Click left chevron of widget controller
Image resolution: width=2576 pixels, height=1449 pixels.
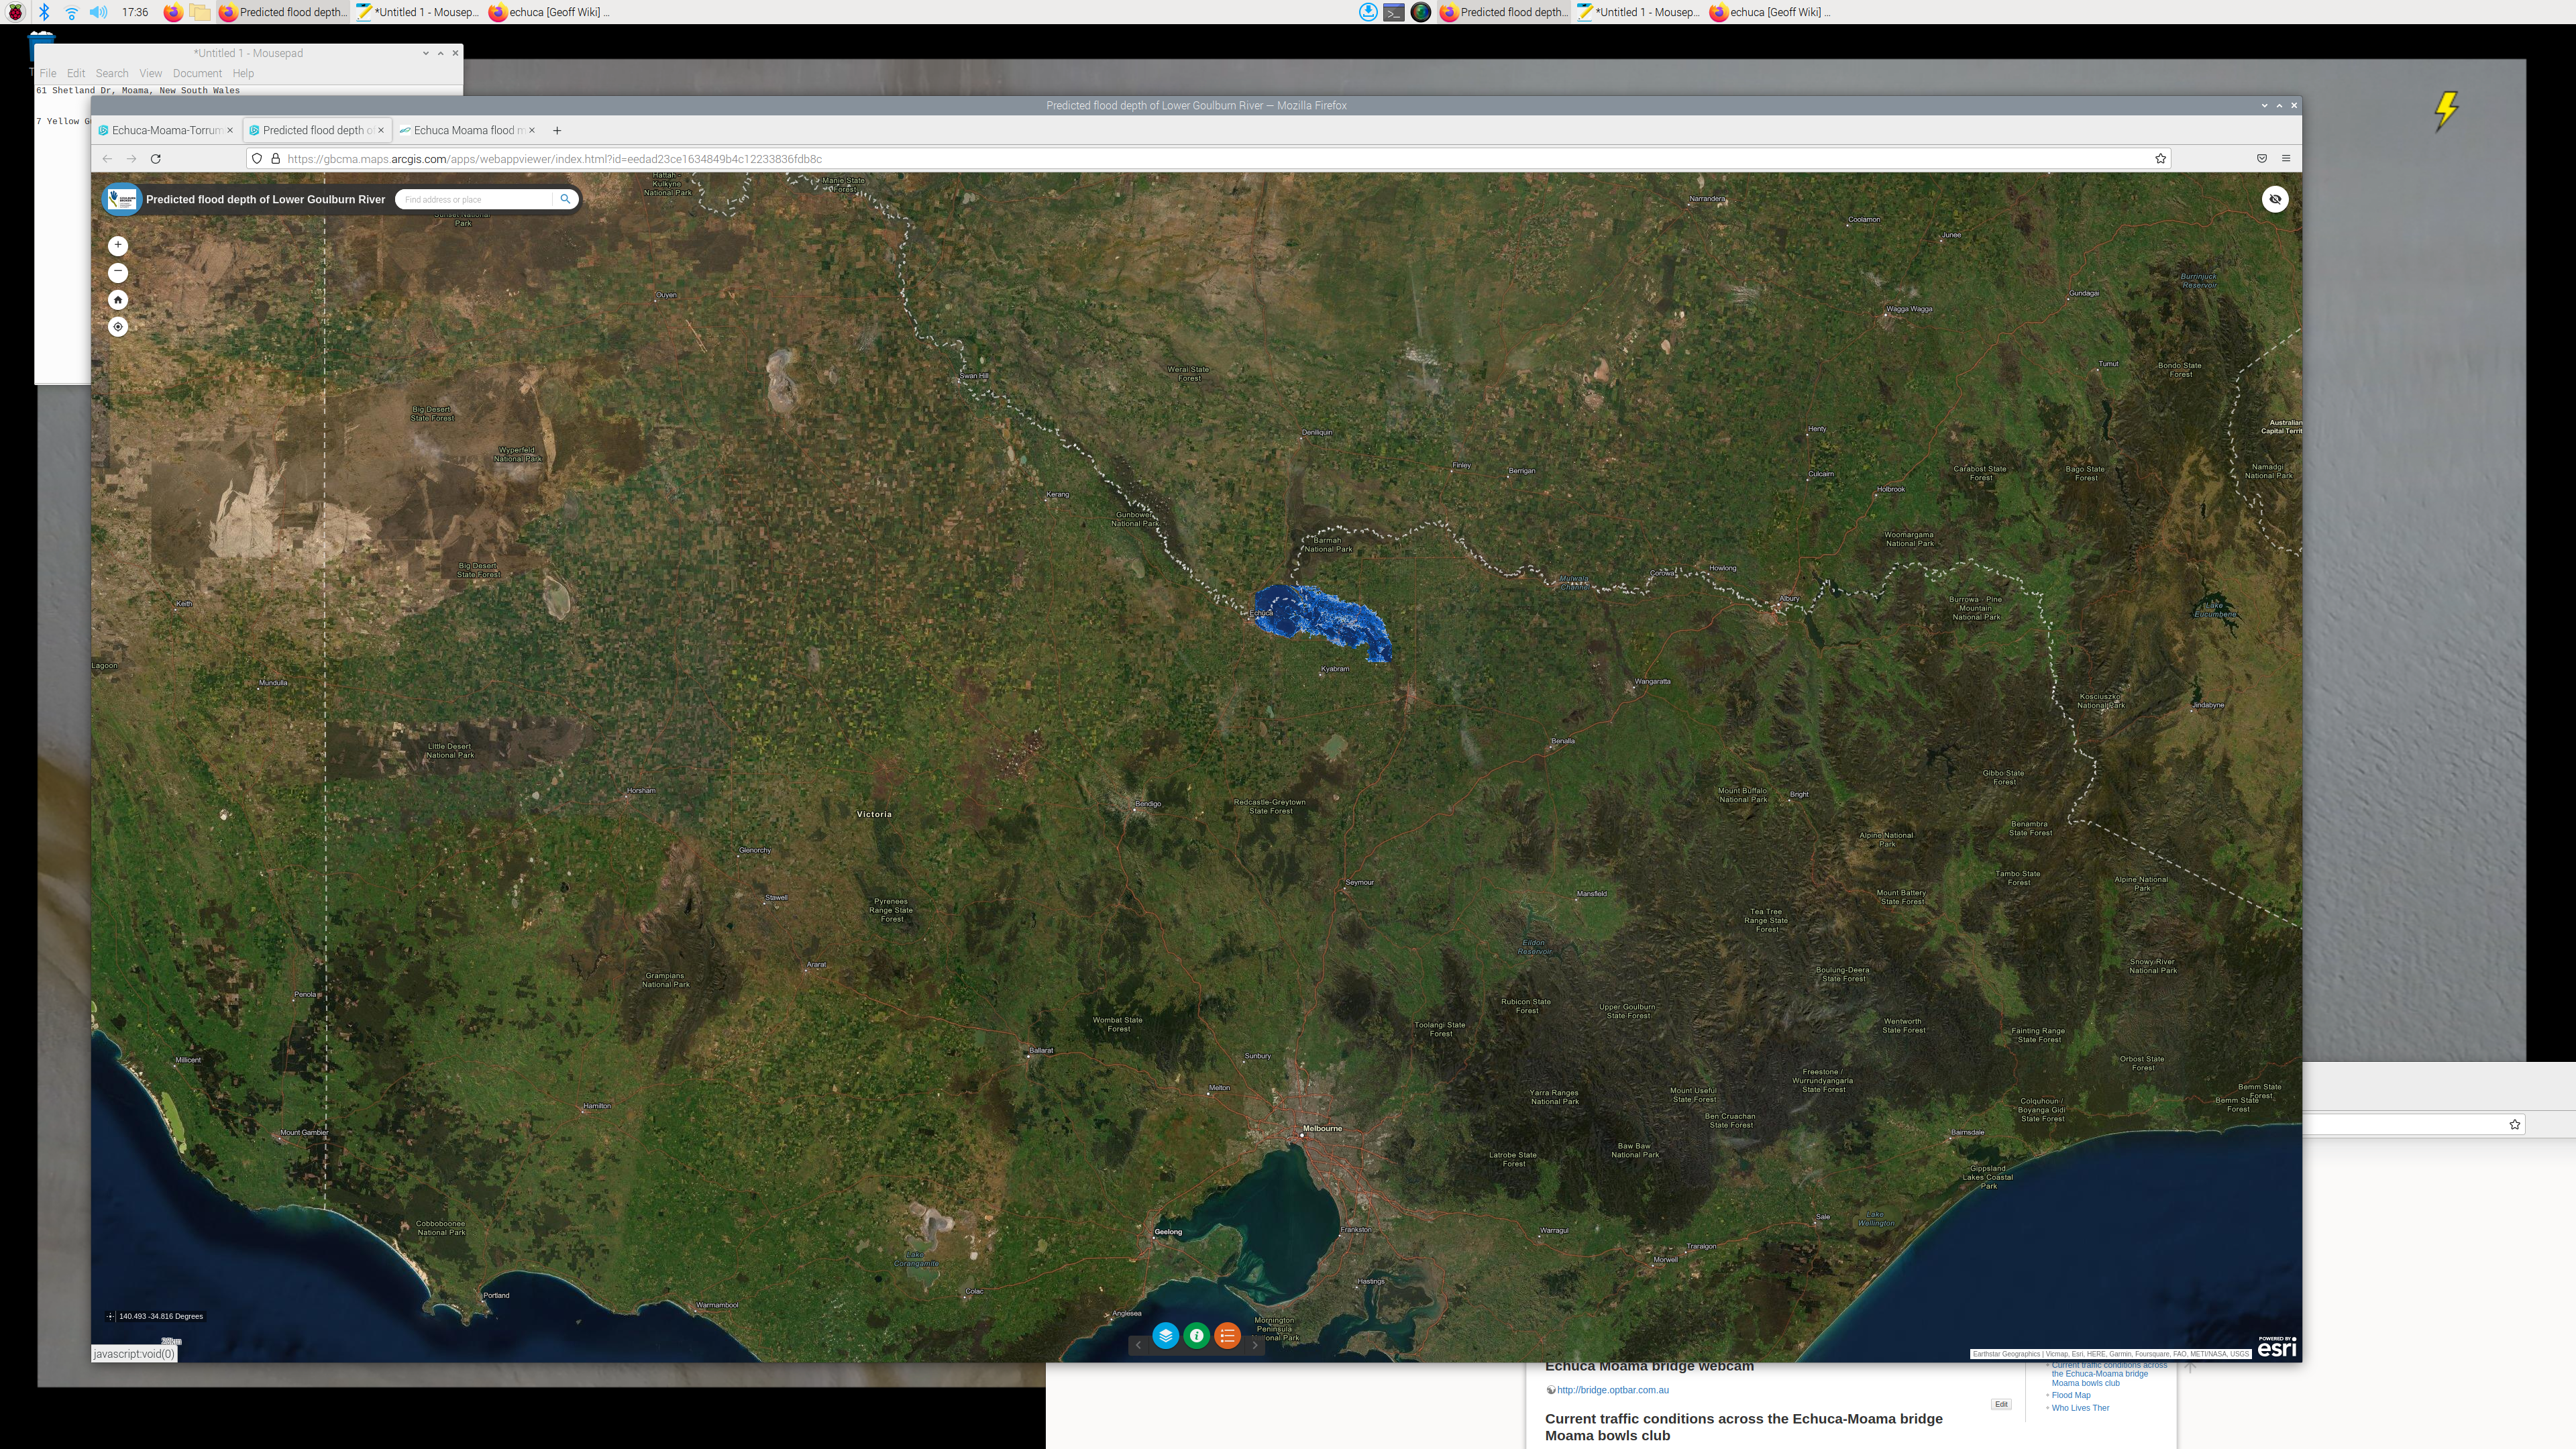point(1138,1345)
